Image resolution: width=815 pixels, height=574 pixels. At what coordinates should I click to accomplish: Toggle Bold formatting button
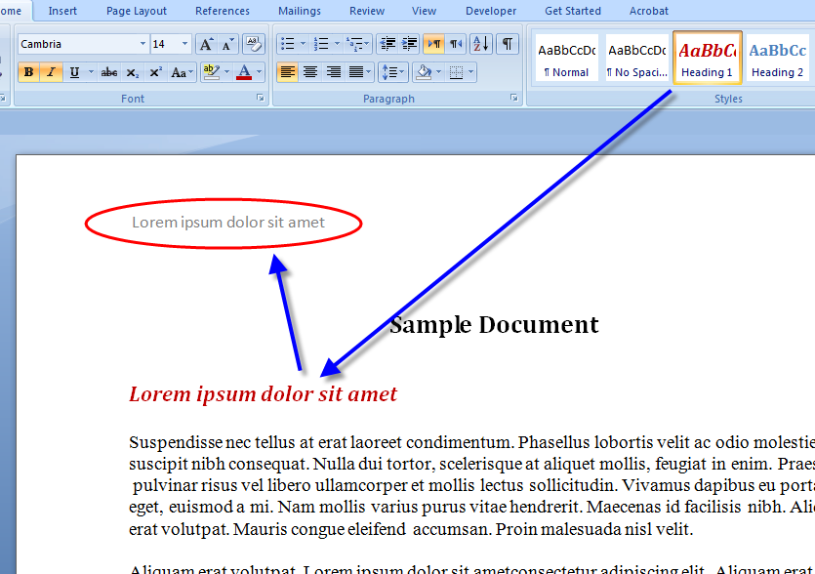coord(29,72)
